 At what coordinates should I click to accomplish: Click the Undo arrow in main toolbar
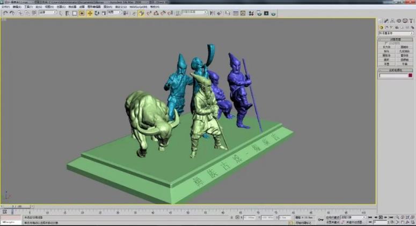tap(5, 12)
